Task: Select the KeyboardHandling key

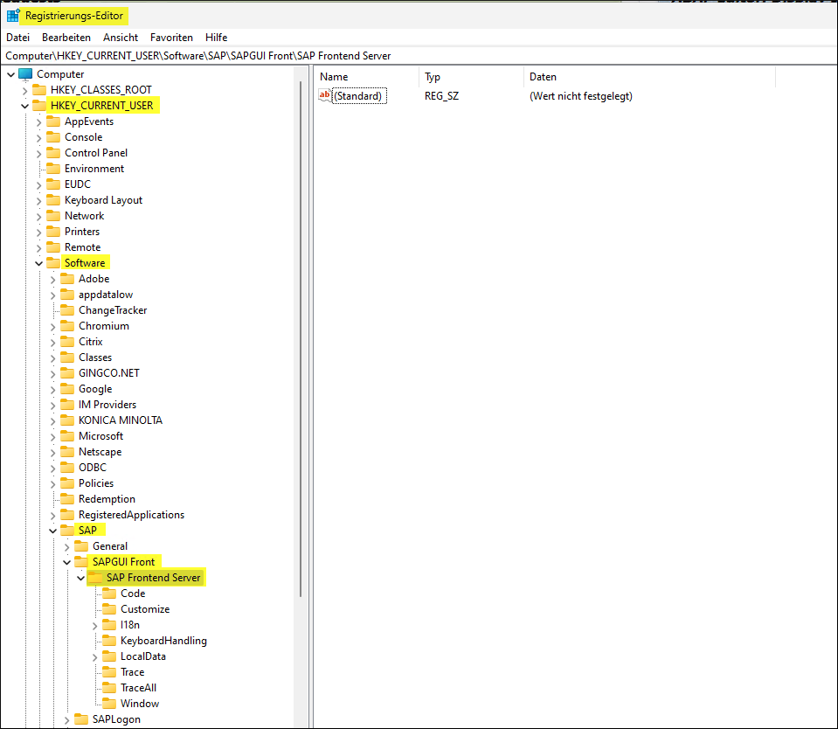Action: [163, 641]
